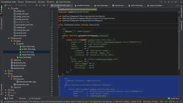This screenshot has width=183, height=103.
Task: Toggle the Structure tool window
Action: pyautogui.click(x=1, y=23)
